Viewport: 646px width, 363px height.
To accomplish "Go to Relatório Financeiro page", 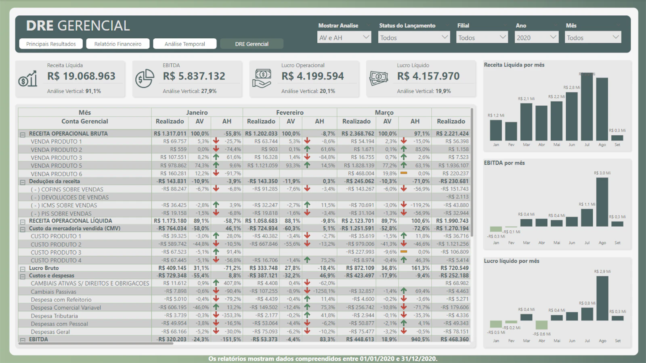I will pyautogui.click(x=118, y=44).
